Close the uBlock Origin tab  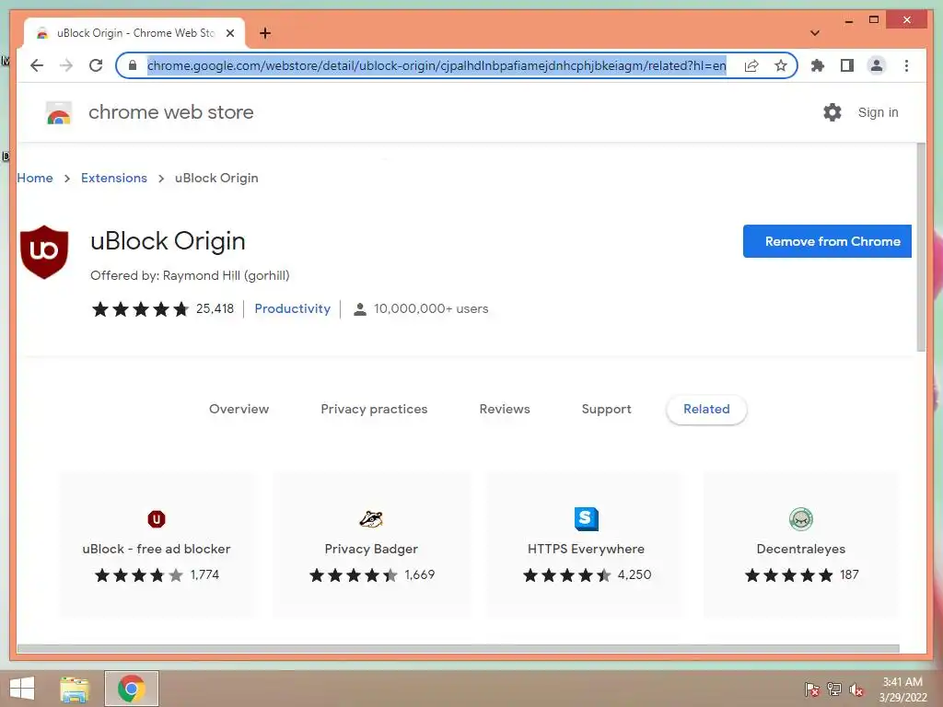(229, 33)
